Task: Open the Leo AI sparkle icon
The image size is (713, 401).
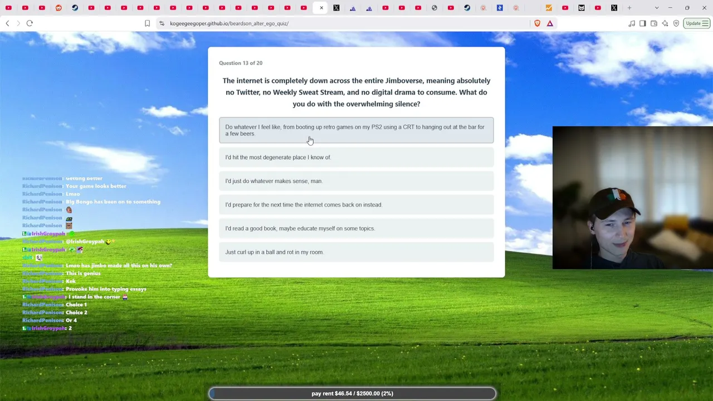Action: [x=665, y=23]
